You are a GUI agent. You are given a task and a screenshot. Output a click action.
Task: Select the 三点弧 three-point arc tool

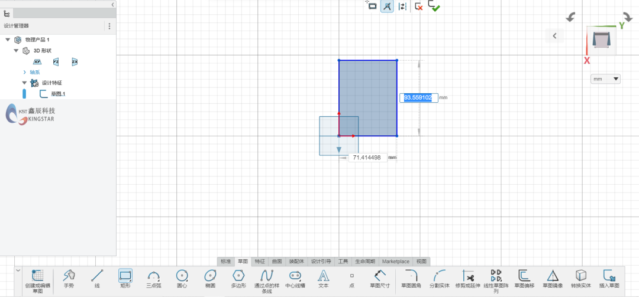154,278
